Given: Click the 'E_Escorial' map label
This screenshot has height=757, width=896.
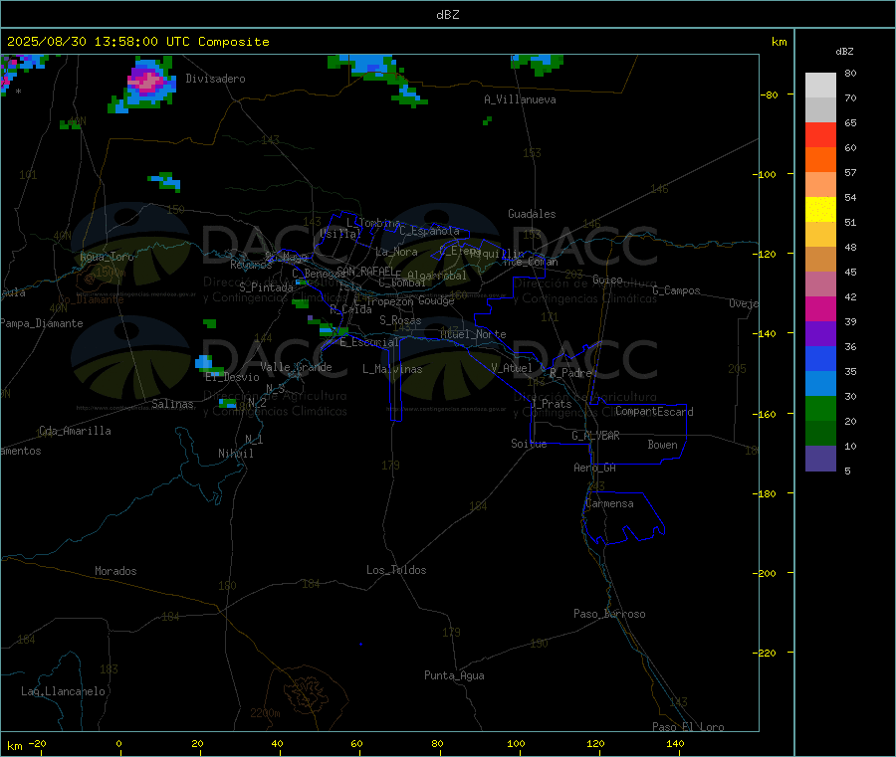Looking at the screenshot, I should (369, 342).
